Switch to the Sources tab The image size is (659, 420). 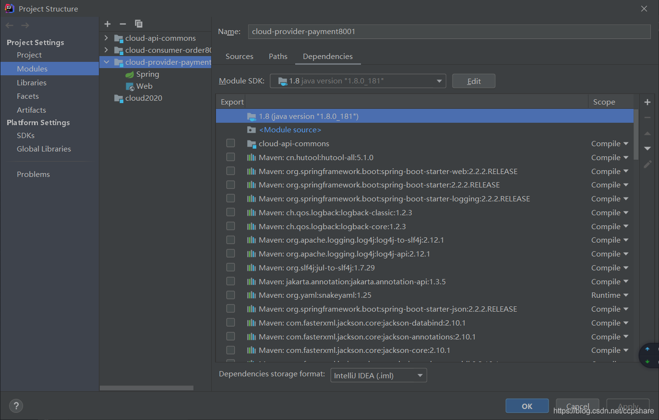pos(240,57)
